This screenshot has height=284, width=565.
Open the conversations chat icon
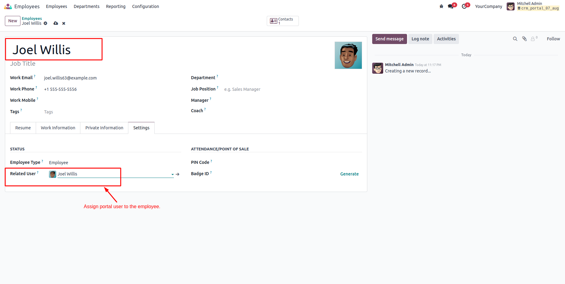click(450, 6)
